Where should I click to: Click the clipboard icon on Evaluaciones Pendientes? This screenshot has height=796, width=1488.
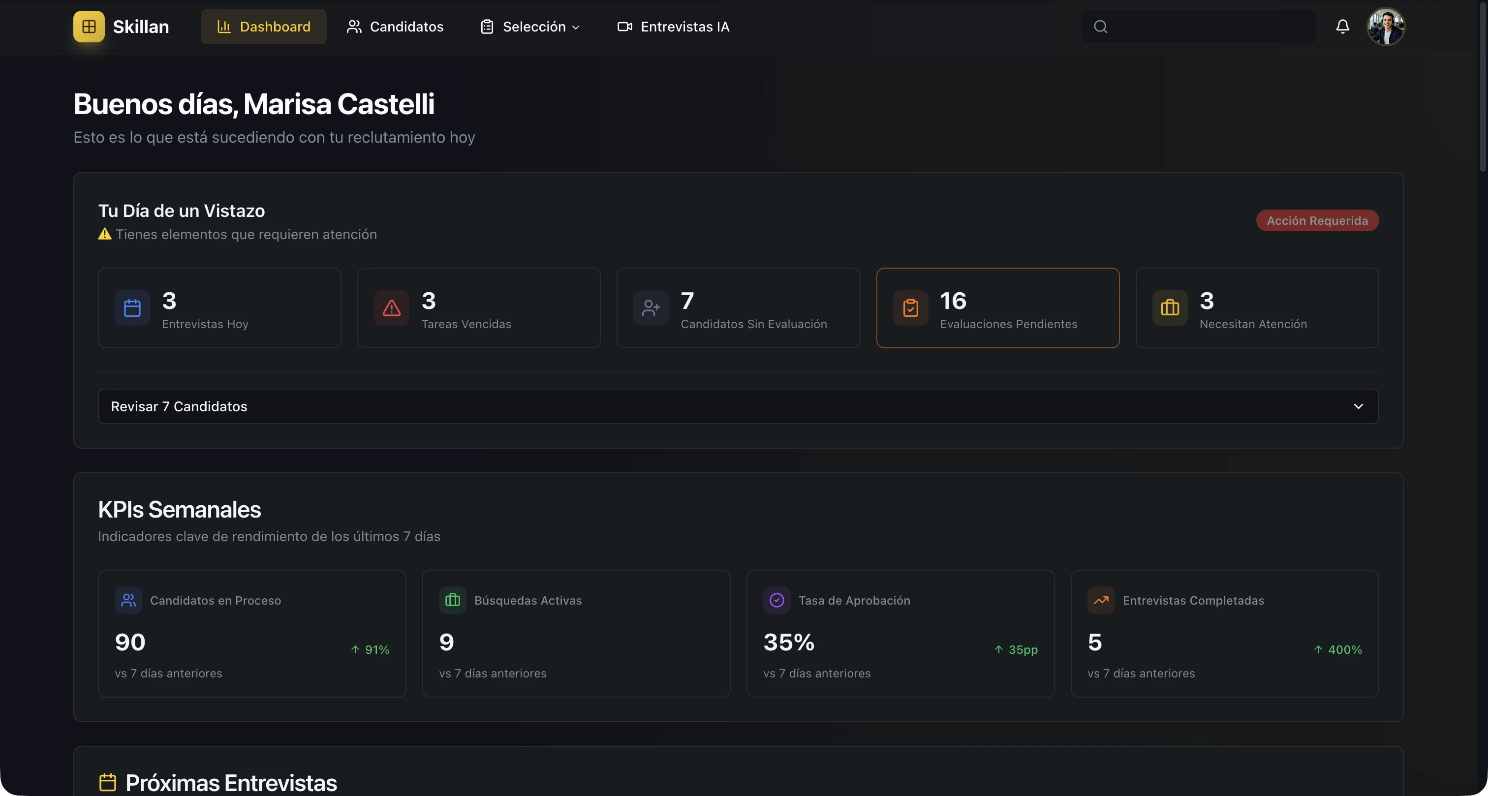910,308
